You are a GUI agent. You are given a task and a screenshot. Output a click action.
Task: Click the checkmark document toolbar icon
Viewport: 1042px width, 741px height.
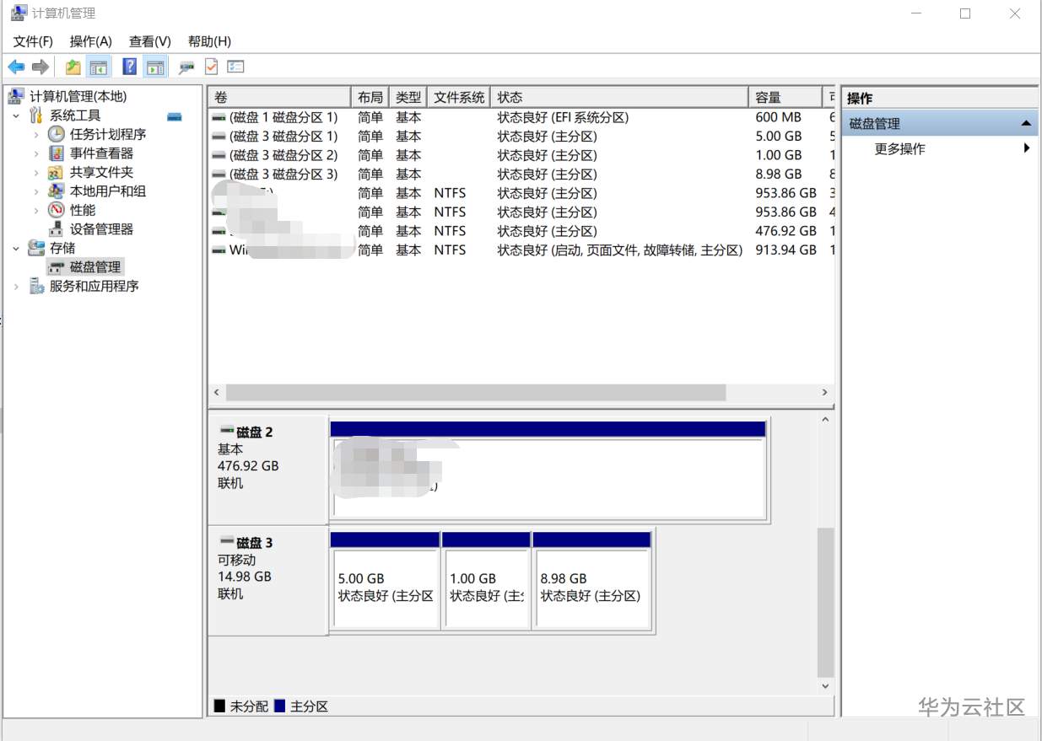click(x=211, y=67)
